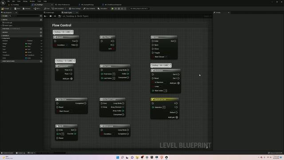Click the graph overview icon beside the breadcrumb
Screen dimensions: 284x160
[60, 16]
